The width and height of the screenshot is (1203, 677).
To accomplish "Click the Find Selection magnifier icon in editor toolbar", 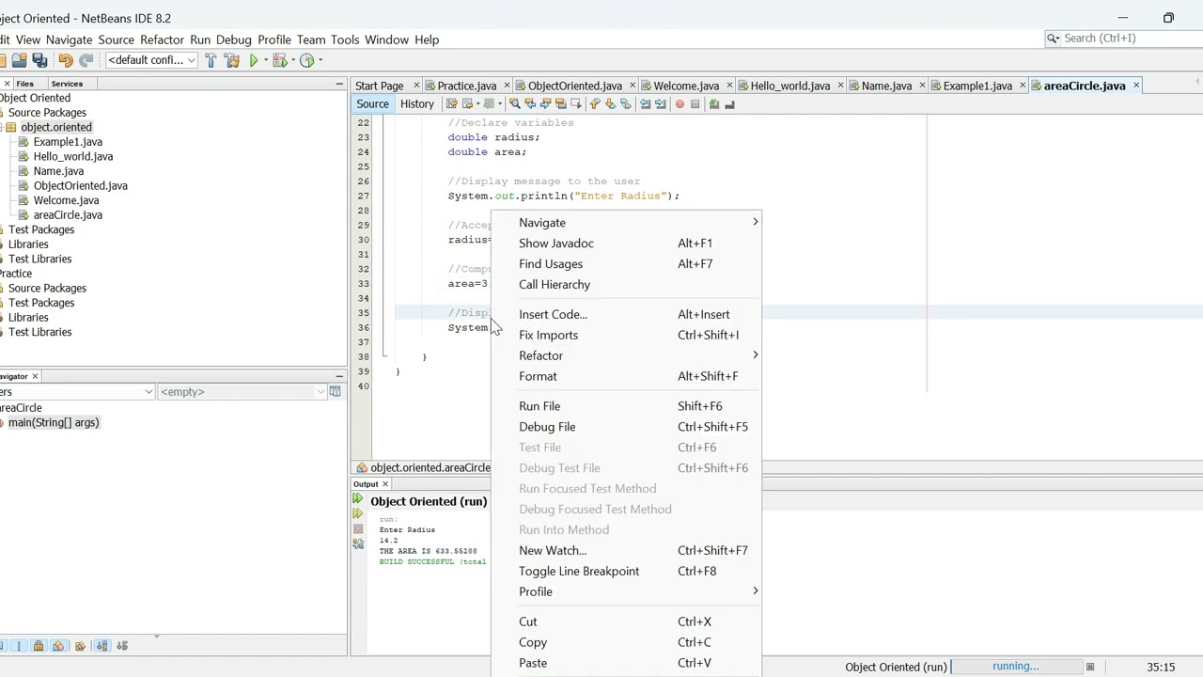I will pyautogui.click(x=514, y=104).
